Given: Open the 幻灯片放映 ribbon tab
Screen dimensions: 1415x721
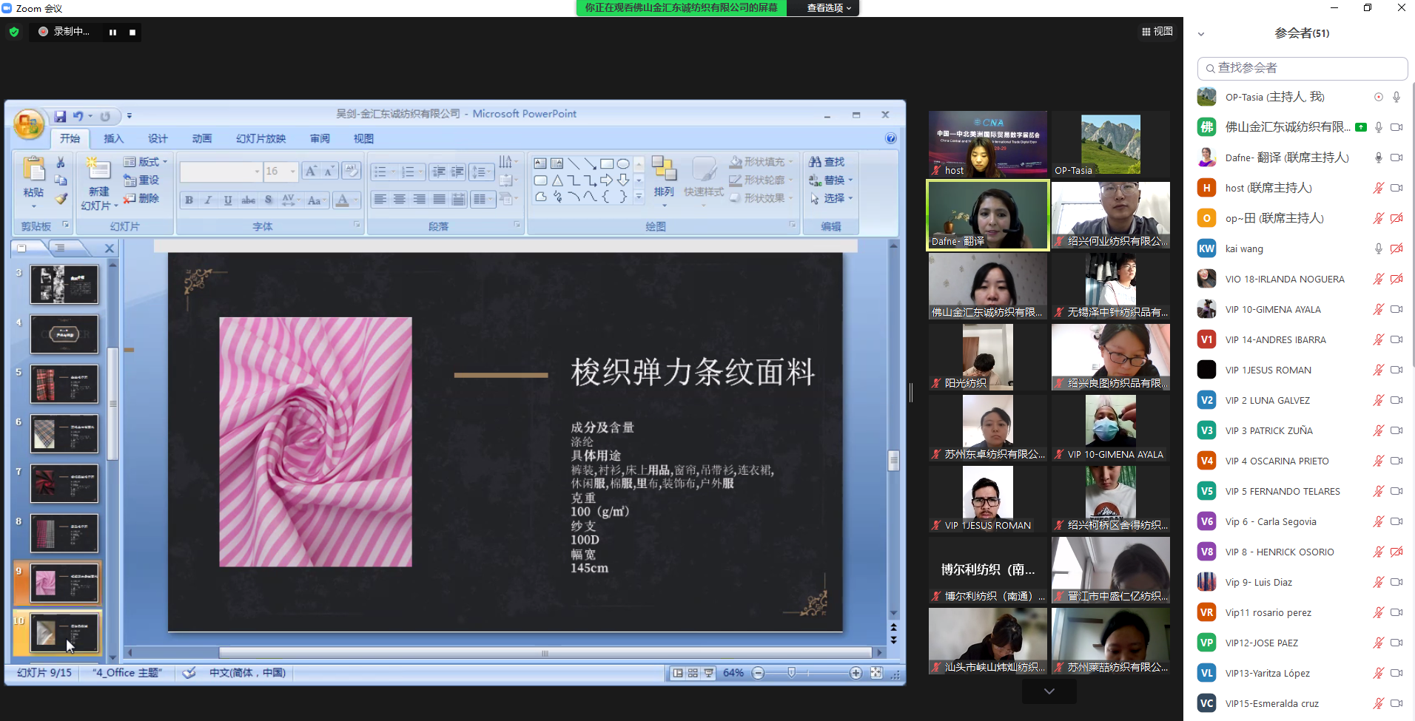Looking at the screenshot, I should [x=261, y=138].
